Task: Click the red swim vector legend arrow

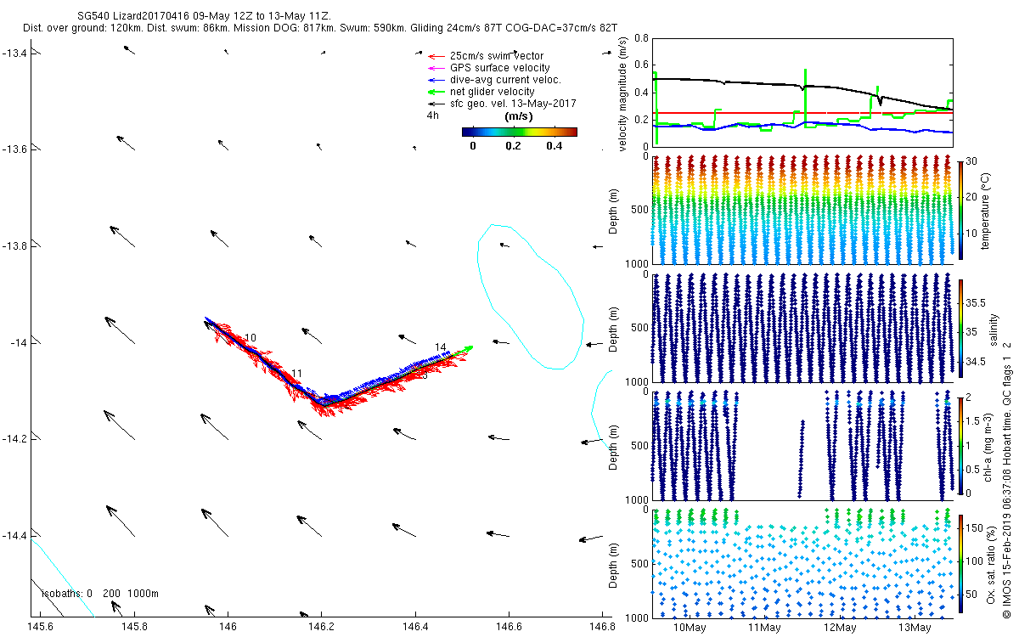Action: [x=437, y=55]
